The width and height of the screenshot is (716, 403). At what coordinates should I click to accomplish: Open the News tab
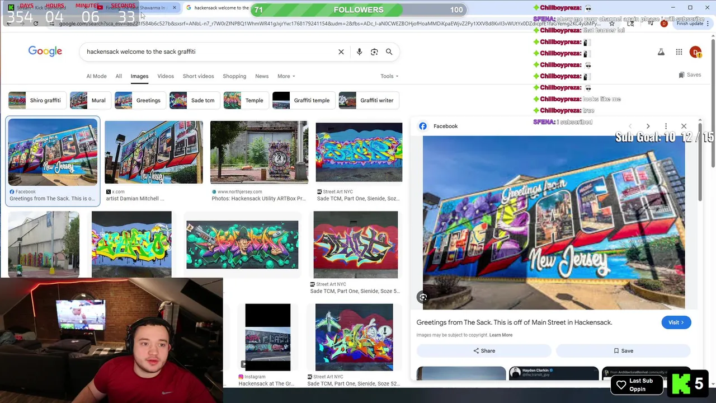(x=262, y=76)
